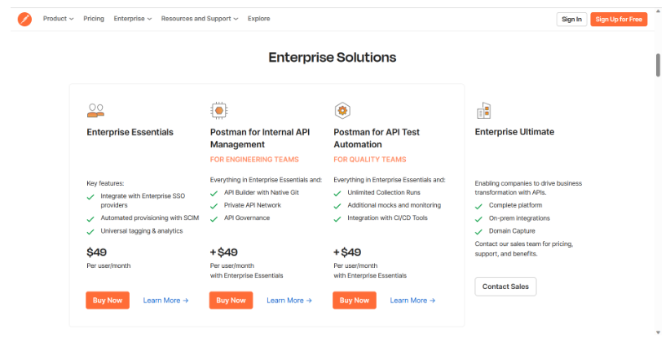The width and height of the screenshot is (670, 342).
Task: Learn More about Enterprise Essentials
Action: click(x=165, y=300)
